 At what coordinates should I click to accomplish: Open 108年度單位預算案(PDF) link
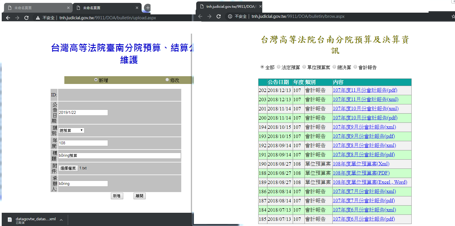click(361, 173)
